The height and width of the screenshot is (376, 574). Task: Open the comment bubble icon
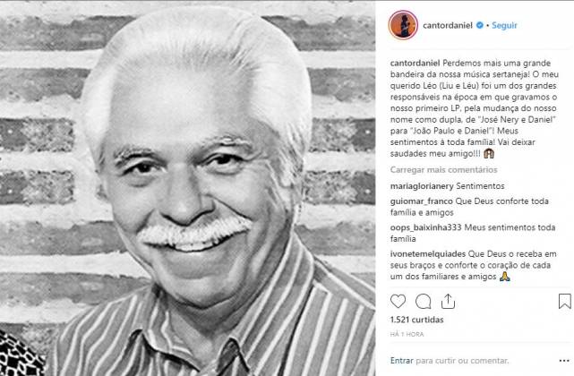[x=423, y=302]
